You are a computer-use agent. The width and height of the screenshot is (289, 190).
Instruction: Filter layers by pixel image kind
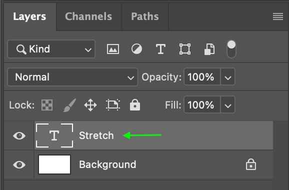point(113,49)
